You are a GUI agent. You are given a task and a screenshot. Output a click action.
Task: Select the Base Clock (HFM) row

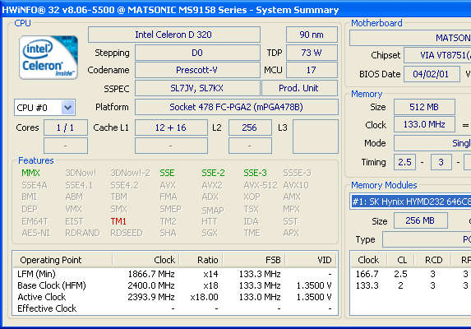point(175,285)
